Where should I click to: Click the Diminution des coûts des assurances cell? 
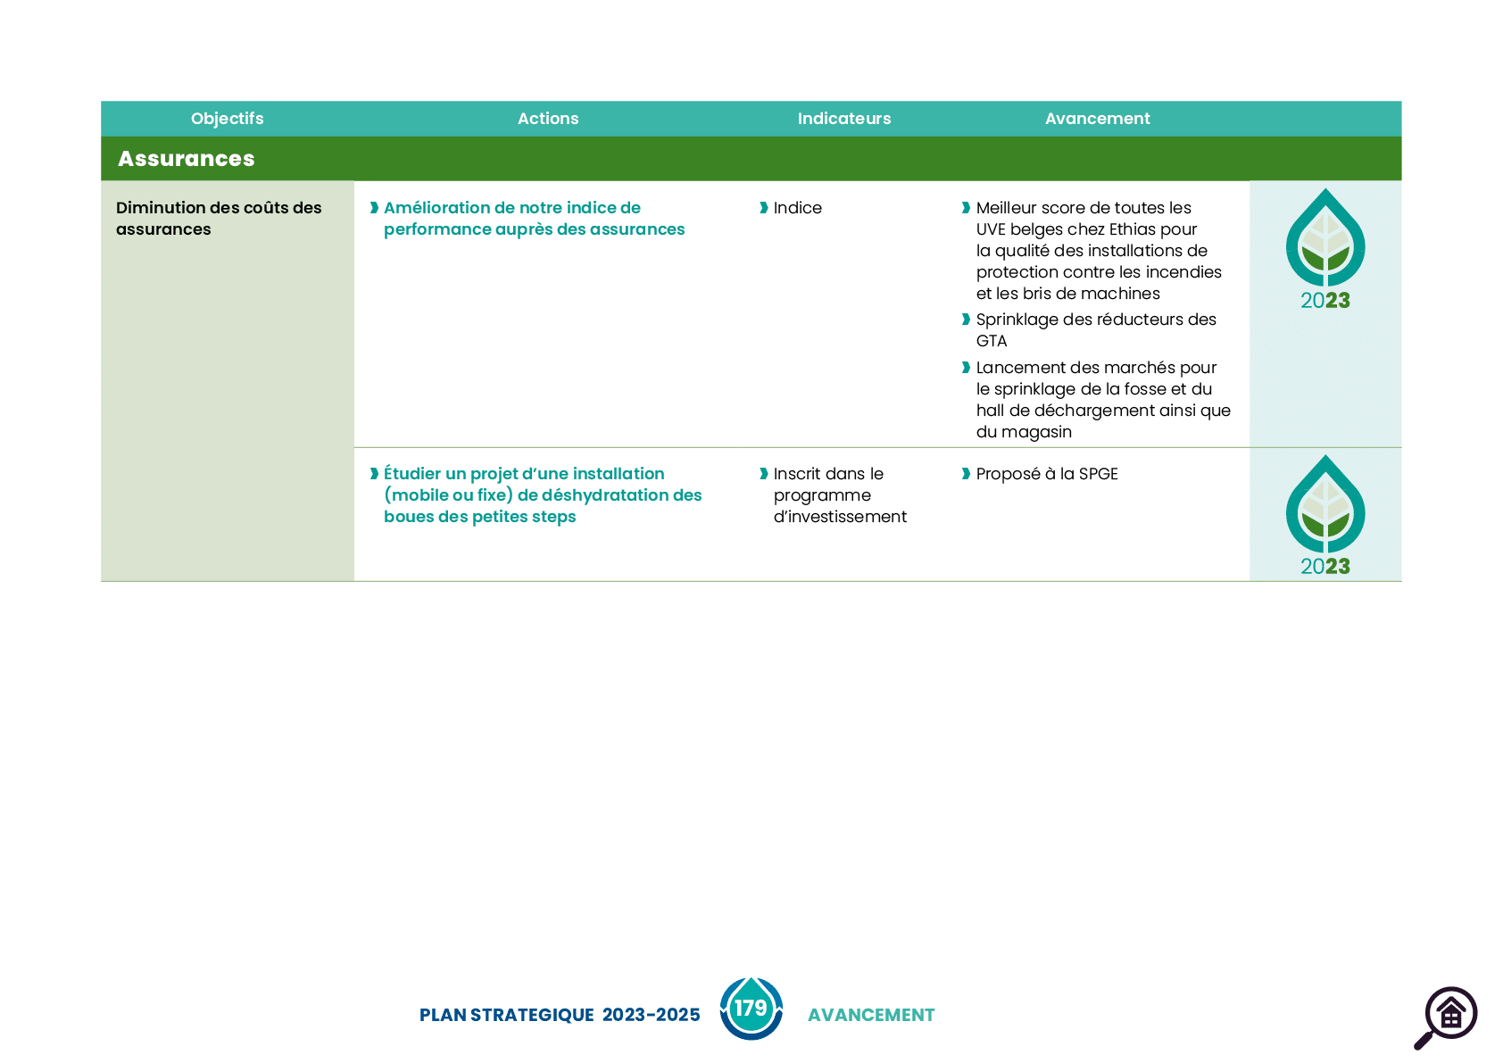pos(228,381)
